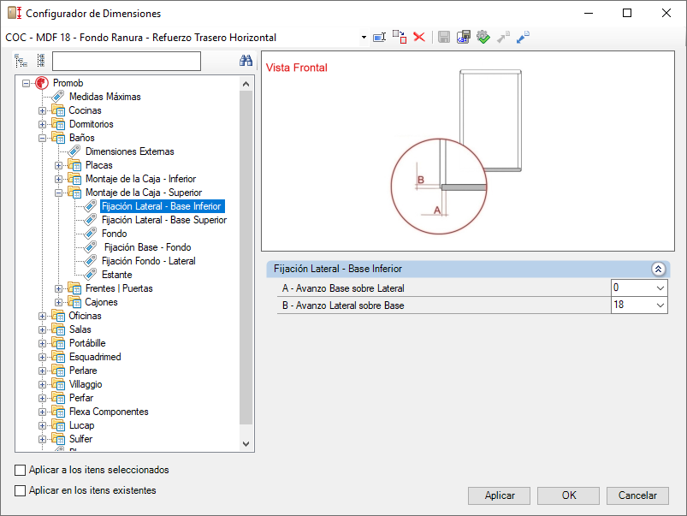
Task: Select the Fondo tree item
Action: [115, 234]
